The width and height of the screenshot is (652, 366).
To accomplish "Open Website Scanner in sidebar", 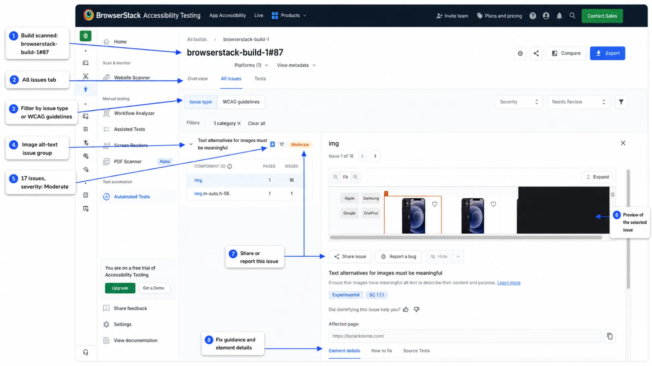I will click(132, 78).
